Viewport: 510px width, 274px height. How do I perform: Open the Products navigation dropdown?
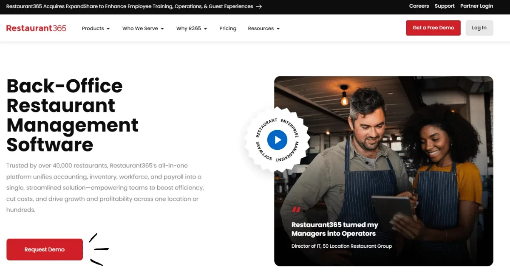pyautogui.click(x=93, y=28)
